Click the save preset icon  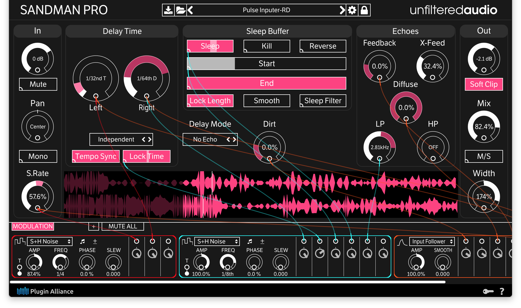(x=168, y=10)
